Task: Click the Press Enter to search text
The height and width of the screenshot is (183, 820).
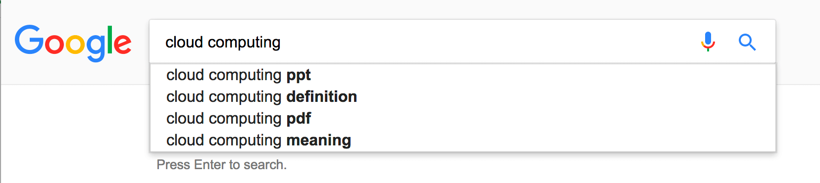Action: 222,165
